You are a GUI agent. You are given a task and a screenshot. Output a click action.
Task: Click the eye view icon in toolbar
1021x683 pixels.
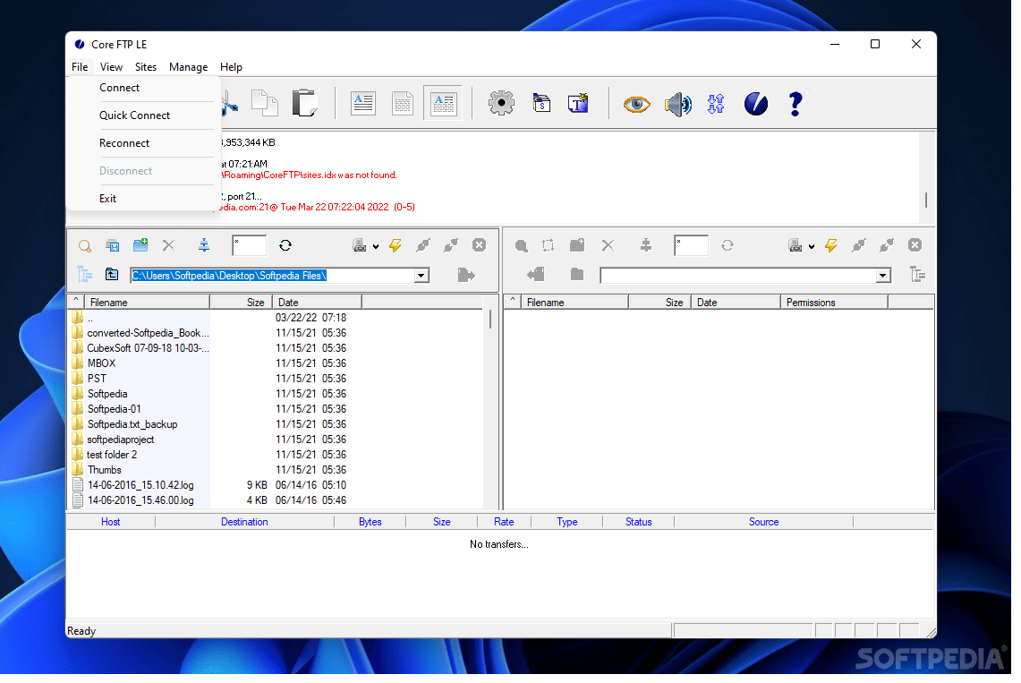click(636, 104)
